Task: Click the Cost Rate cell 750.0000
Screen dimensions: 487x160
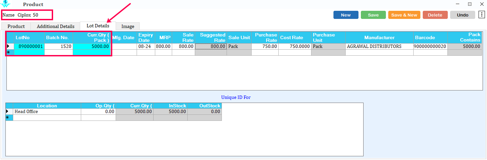Action: (295, 46)
